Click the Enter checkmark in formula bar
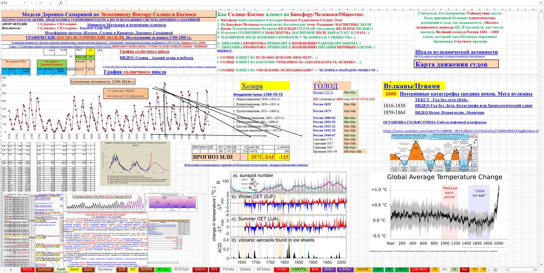544x273 pixels. pyautogui.click(x=51, y=3)
